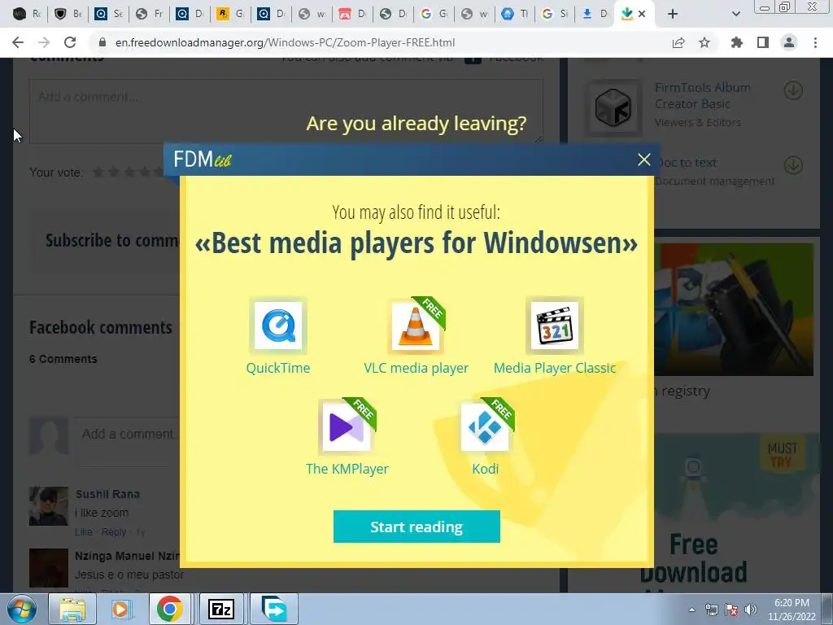Open the Windows Start menu

tap(22, 609)
